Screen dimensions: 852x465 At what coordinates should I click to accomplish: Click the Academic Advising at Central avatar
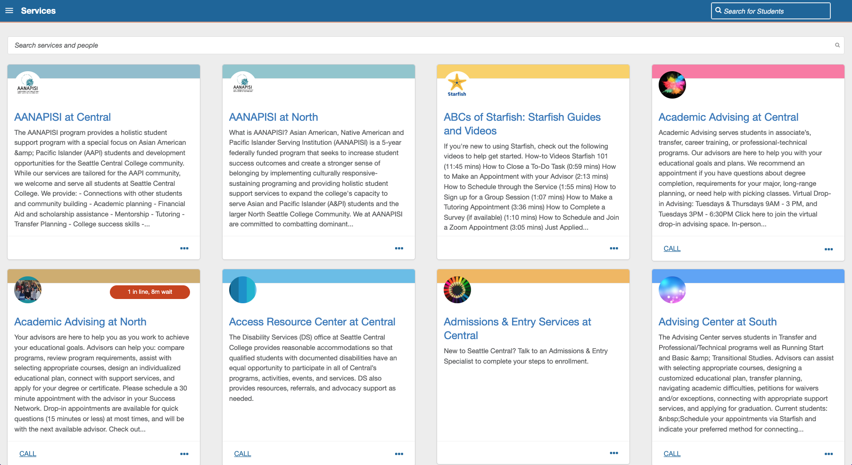click(672, 85)
